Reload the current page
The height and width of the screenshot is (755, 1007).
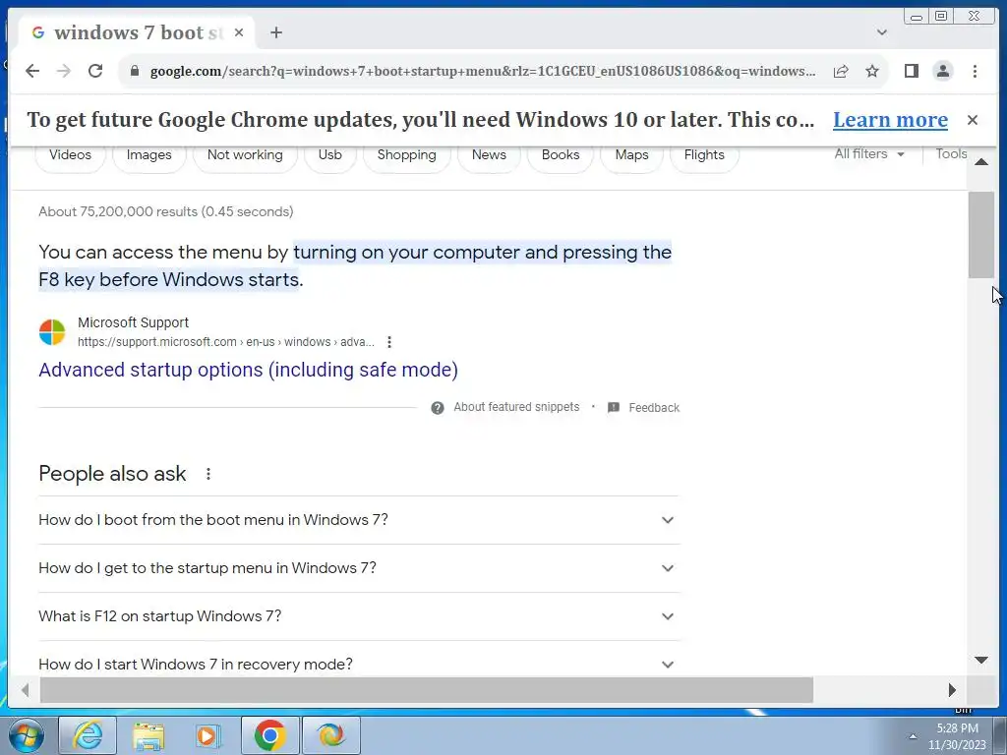[95, 71]
